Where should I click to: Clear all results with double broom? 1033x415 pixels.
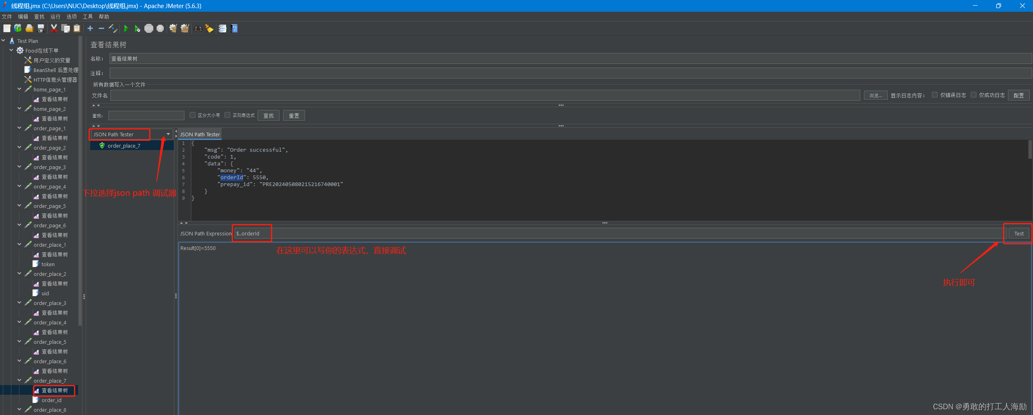[x=185, y=28]
